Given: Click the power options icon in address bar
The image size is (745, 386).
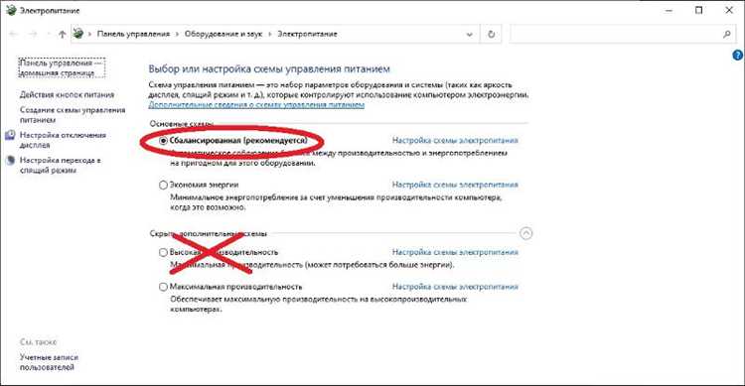Looking at the screenshot, I should 78,34.
